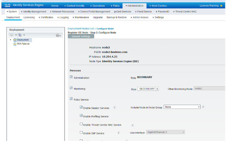Screen dimensions: 226x142
Task: Expand Identity Management submenu
Action: (x=34, y=12)
